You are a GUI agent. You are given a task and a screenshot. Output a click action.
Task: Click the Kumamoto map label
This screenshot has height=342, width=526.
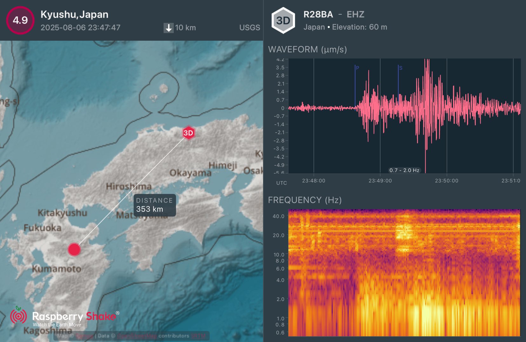coord(57,269)
